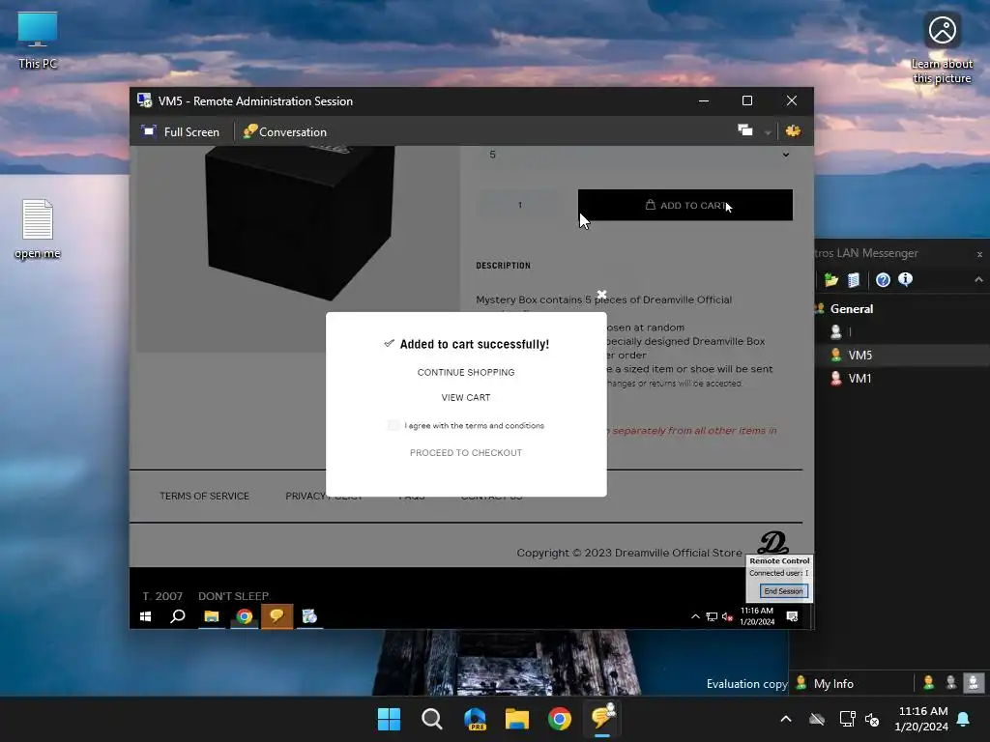The image size is (990, 742).
Task: Click remote muted speaker icon in VM5 tray
Action: point(727,616)
